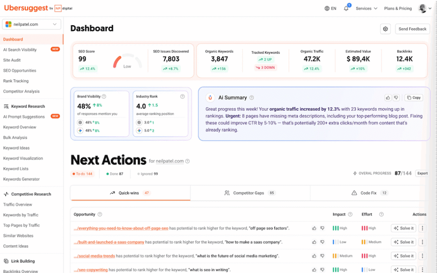
Task: Open dashboard settings gear icon
Action: pyautogui.click(x=385, y=29)
